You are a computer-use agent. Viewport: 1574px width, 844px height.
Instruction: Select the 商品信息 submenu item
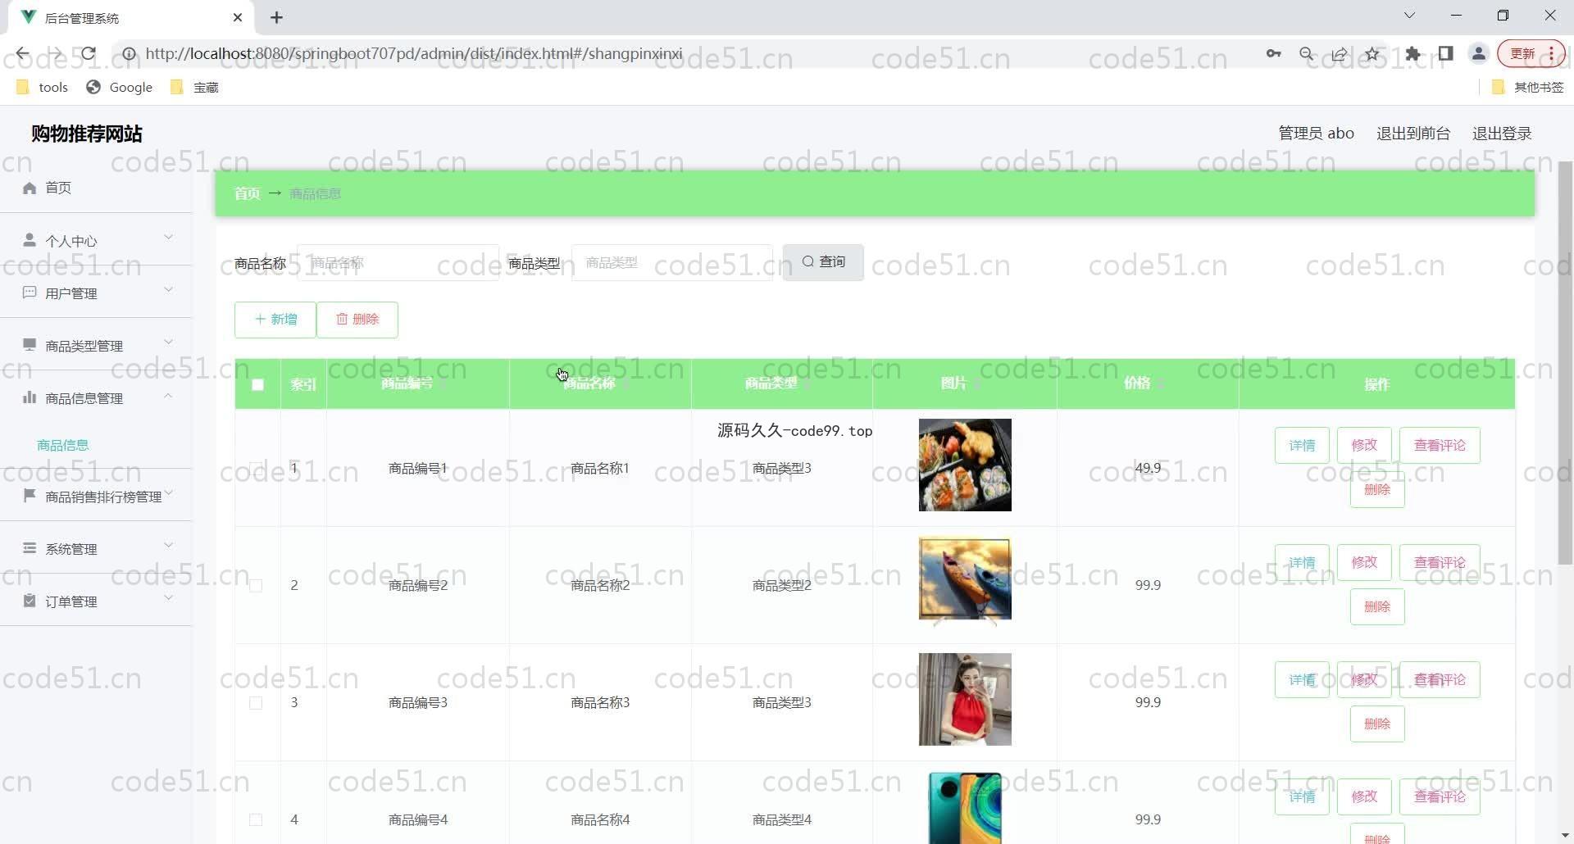pos(63,445)
